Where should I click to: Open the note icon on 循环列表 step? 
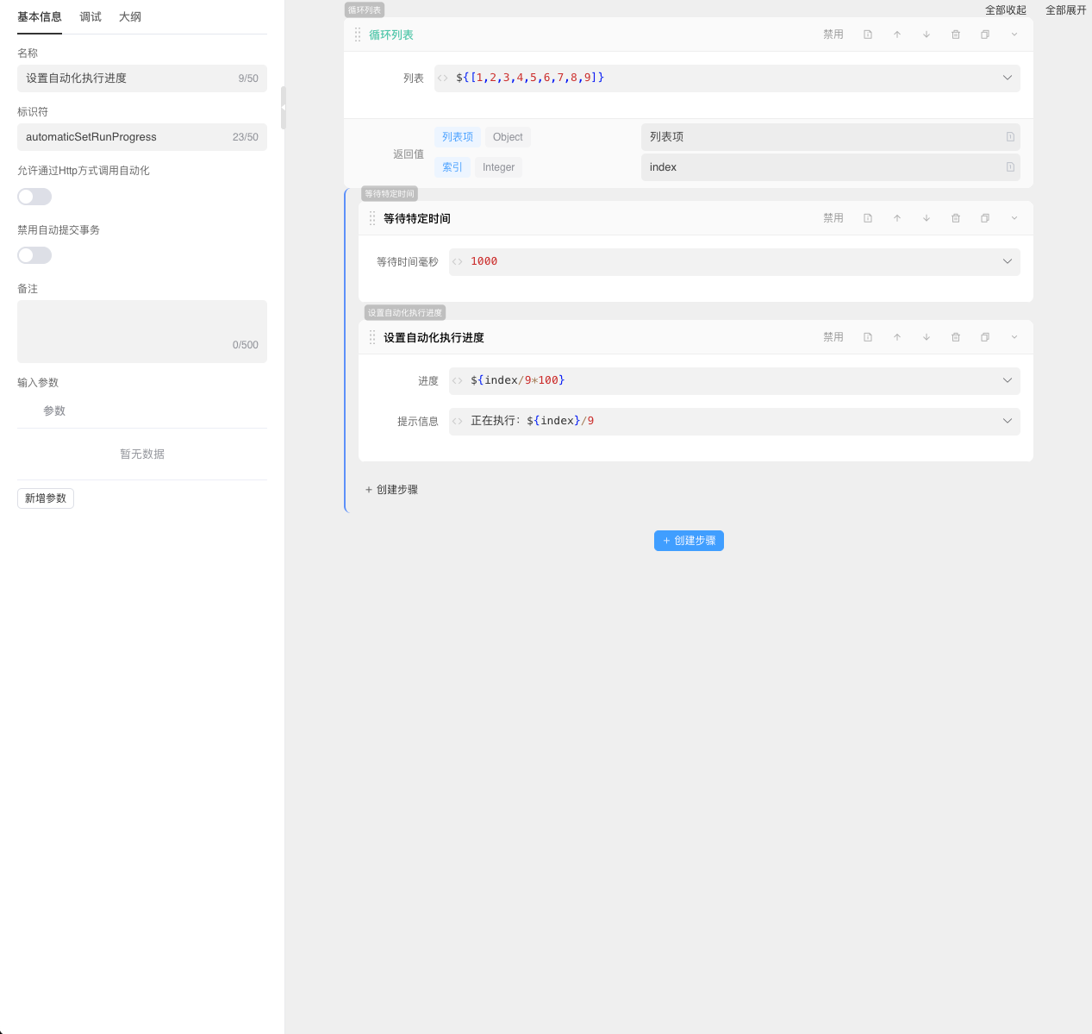[867, 34]
